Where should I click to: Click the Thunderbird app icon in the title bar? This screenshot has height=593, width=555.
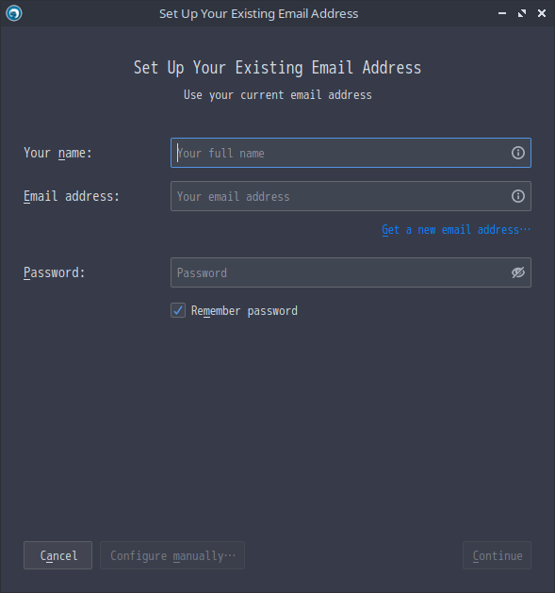[14, 13]
